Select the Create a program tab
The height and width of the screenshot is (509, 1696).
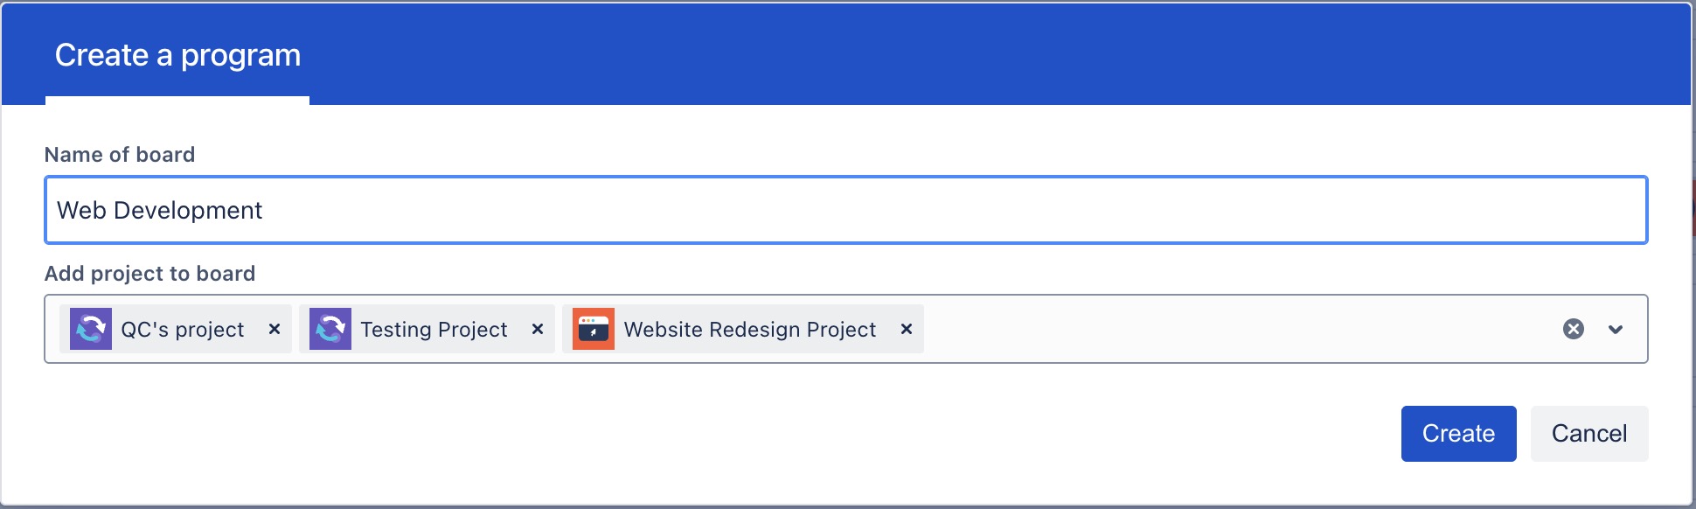point(177,56)
